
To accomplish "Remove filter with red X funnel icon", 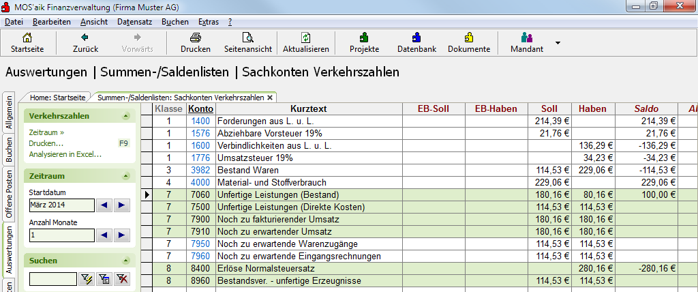I will [121, 279].
